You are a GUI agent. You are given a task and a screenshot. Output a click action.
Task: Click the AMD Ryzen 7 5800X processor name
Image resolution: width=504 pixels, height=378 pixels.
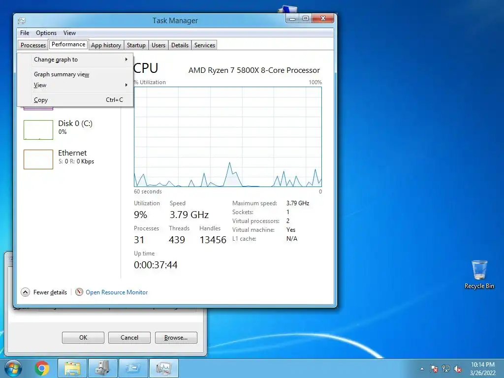pos(254,70)
